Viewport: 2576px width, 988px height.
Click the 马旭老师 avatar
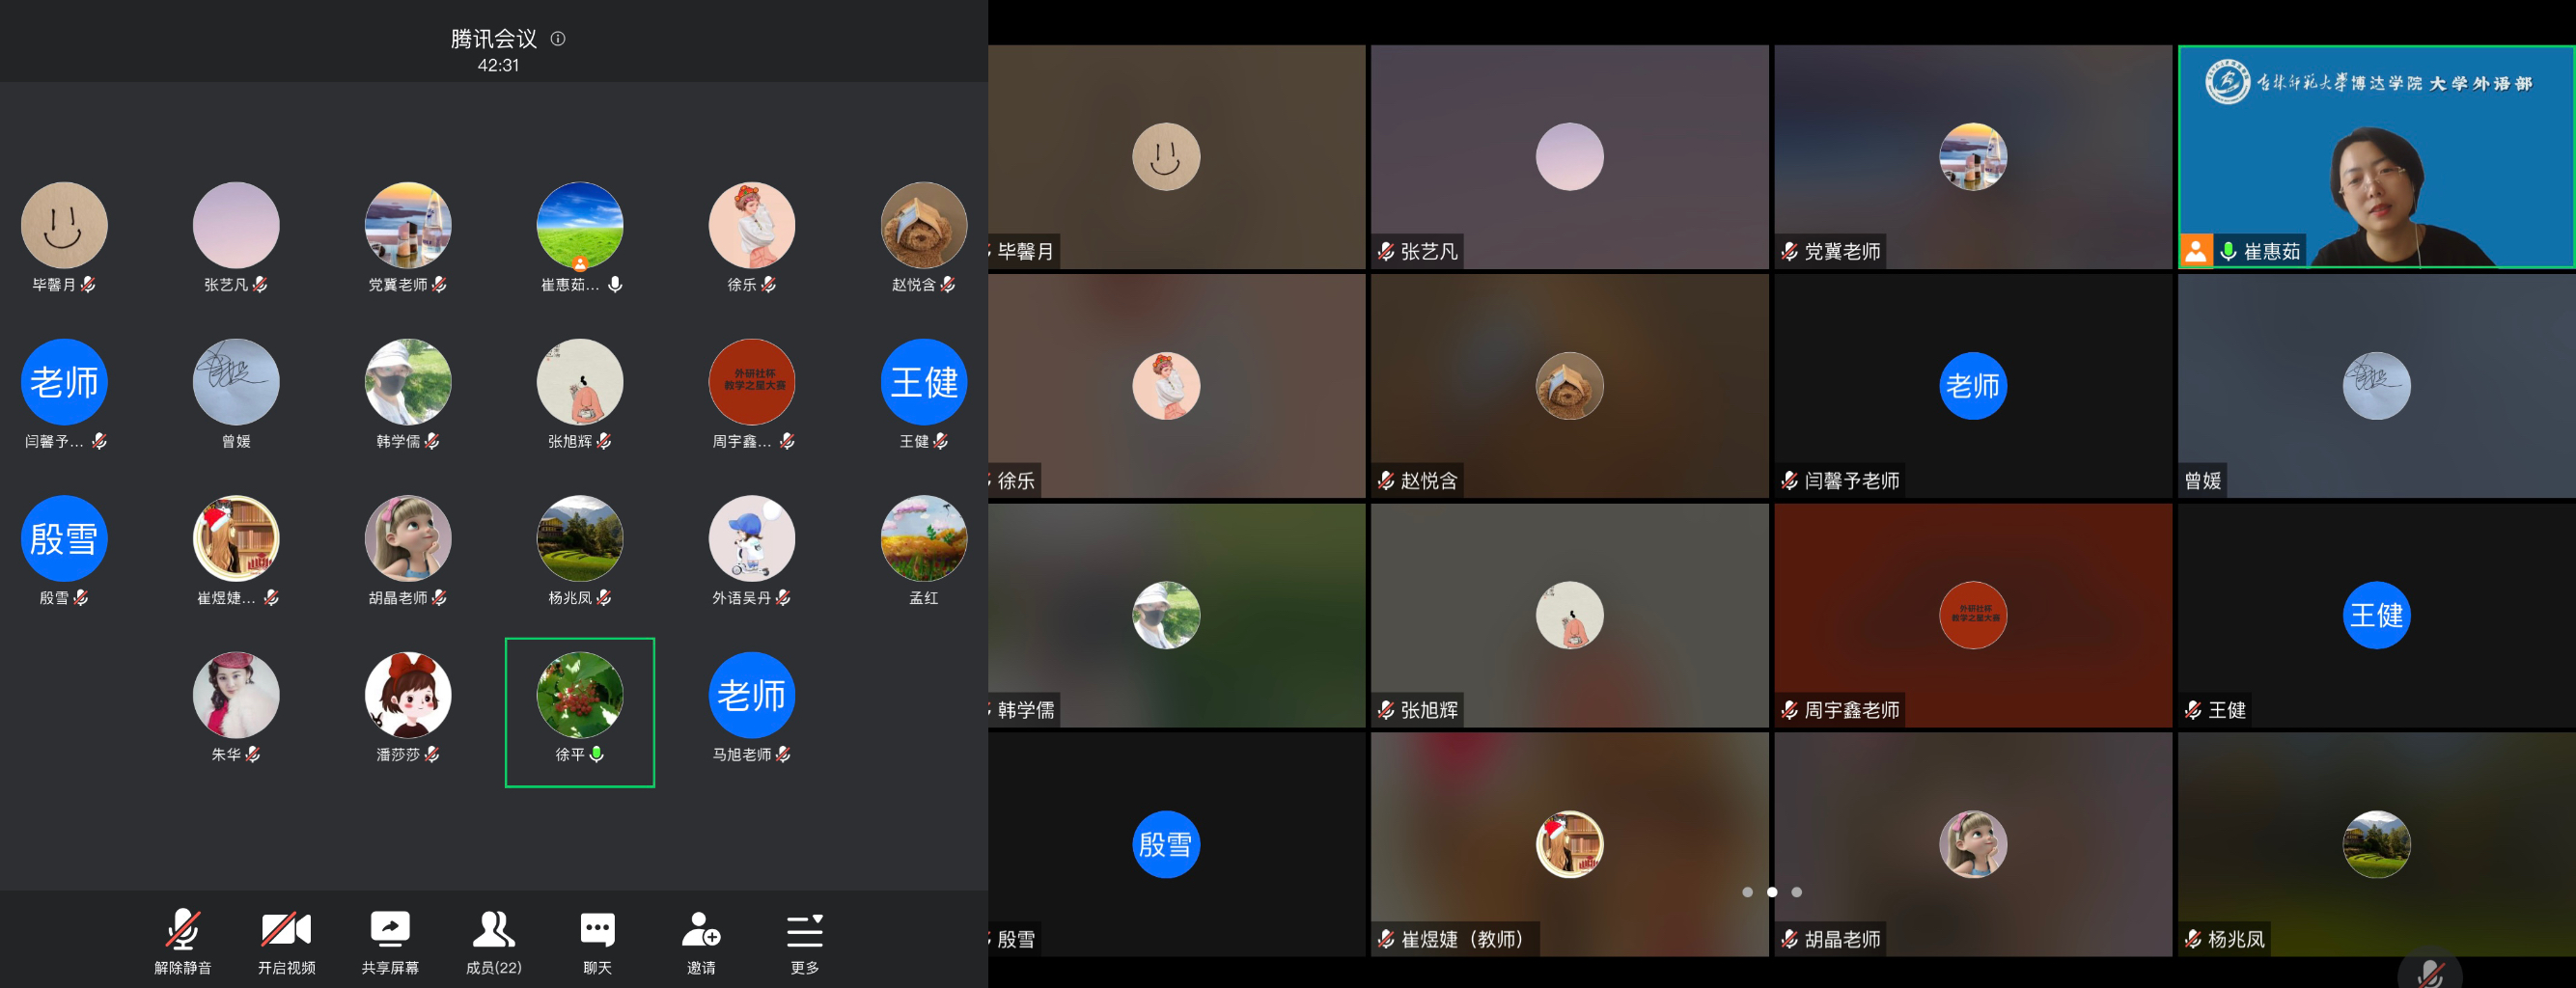pos(751,696)
